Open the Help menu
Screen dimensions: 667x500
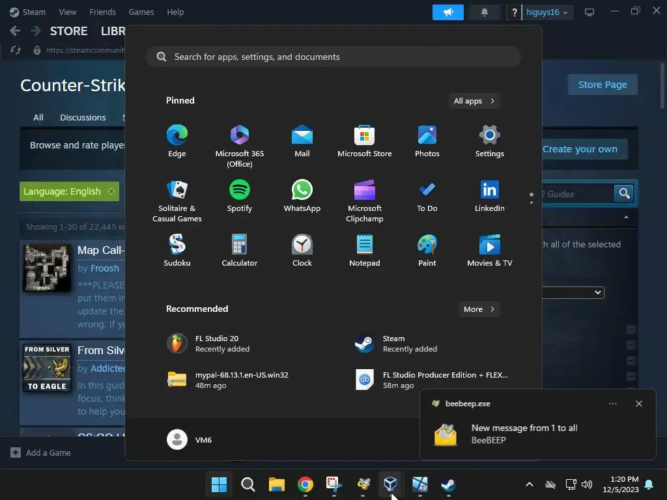click(x=175, y=12)
